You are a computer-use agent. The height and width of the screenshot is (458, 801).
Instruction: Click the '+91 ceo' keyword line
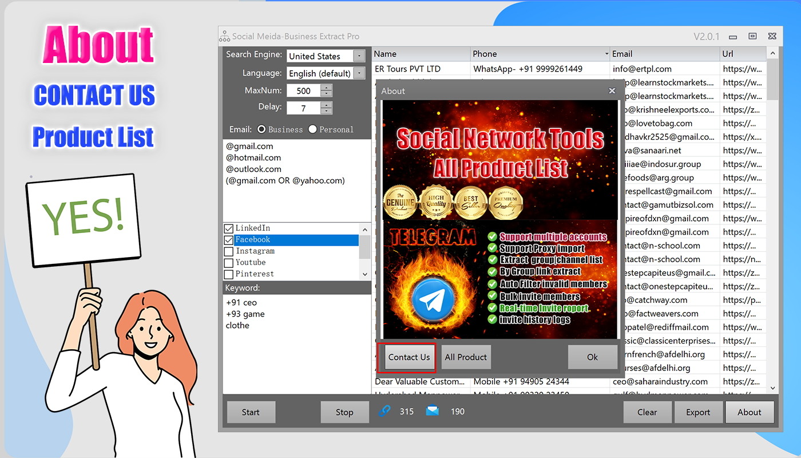[241, 302]
